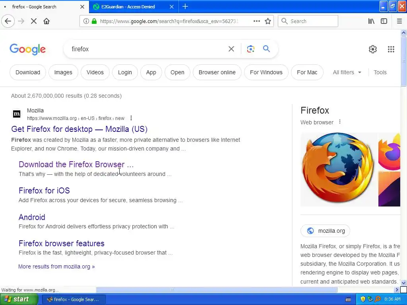Open the keyboard icon in the taskbar tray
407x305 pixels.
(348, 299)
